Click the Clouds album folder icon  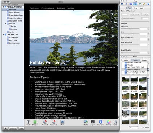click(x=126, y=65)
